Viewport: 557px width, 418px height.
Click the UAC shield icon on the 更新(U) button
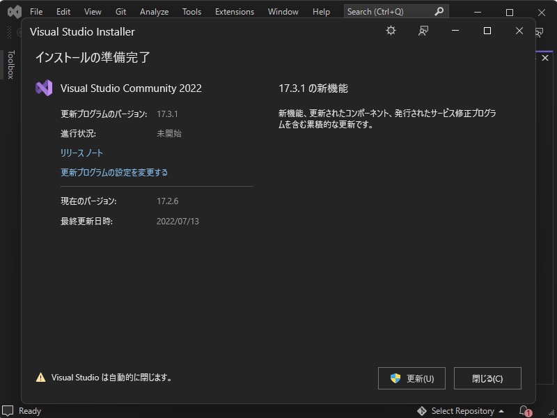point(394,378)
